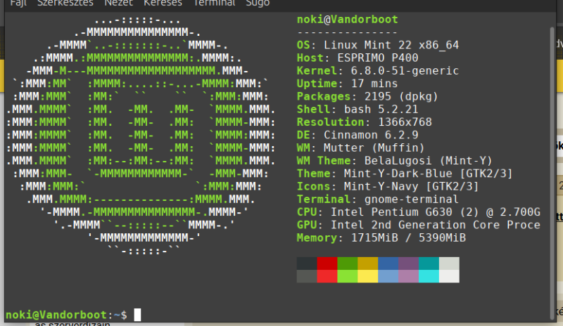This screenshot has height=326, width=563.
Task: Click the 'Shell: bash 5.2.21' line
Action: 358,110
